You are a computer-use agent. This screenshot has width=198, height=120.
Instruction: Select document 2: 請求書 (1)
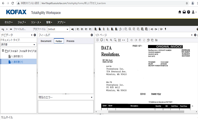point(18,62)
